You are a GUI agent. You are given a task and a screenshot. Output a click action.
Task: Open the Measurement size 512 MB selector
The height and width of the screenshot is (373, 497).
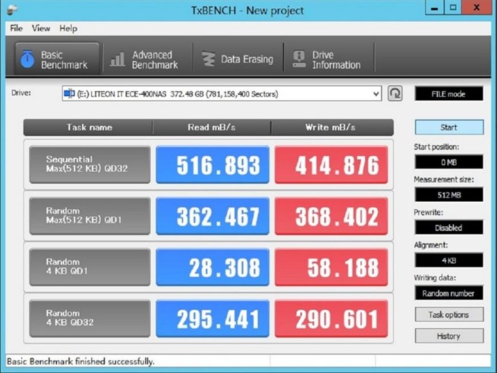click(x=449, y=194)
